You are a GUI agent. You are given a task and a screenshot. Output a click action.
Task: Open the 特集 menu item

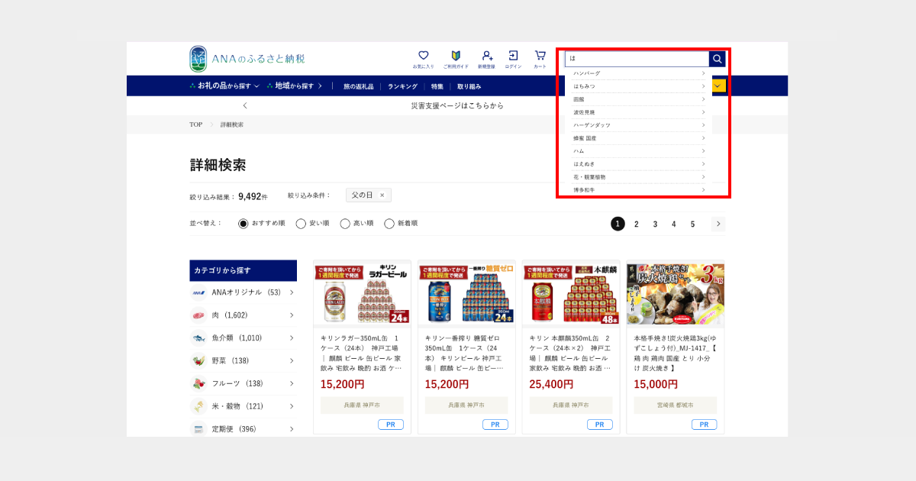[437, 86]
